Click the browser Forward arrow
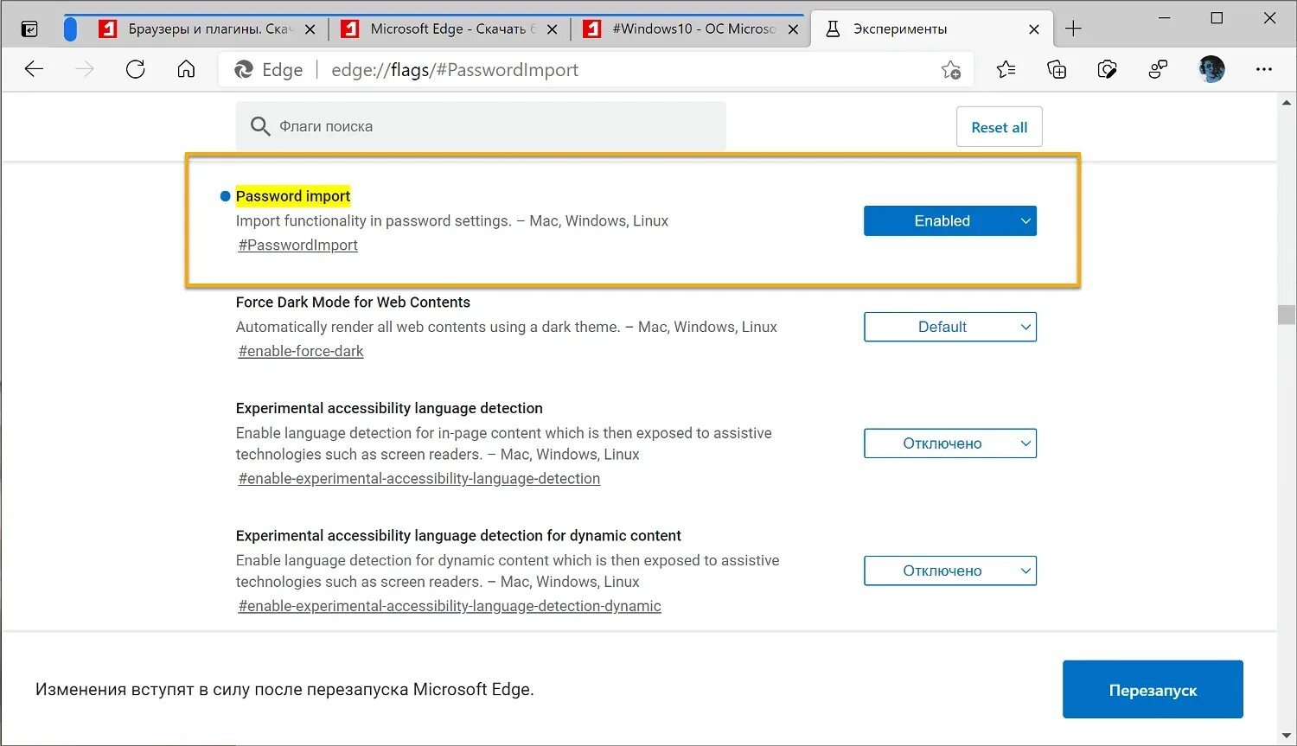1297x746 pixels. [85, 69]
